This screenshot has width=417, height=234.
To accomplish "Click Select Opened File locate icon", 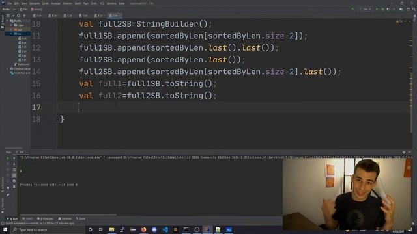I will click(19, 16).
